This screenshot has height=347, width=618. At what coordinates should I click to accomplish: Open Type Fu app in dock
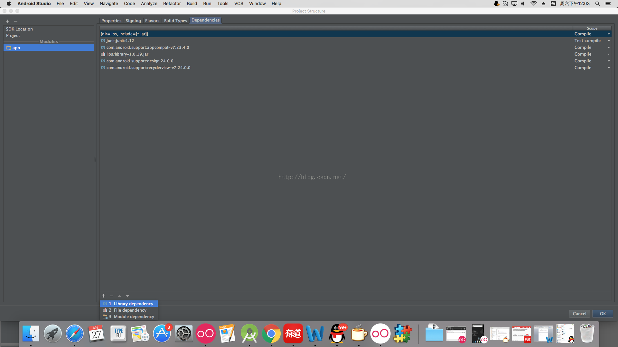pyautogui.click(x=118, y=334)
